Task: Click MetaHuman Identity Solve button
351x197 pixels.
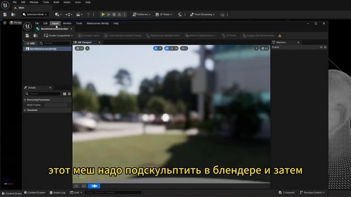Action: click(x=162, y=36)
